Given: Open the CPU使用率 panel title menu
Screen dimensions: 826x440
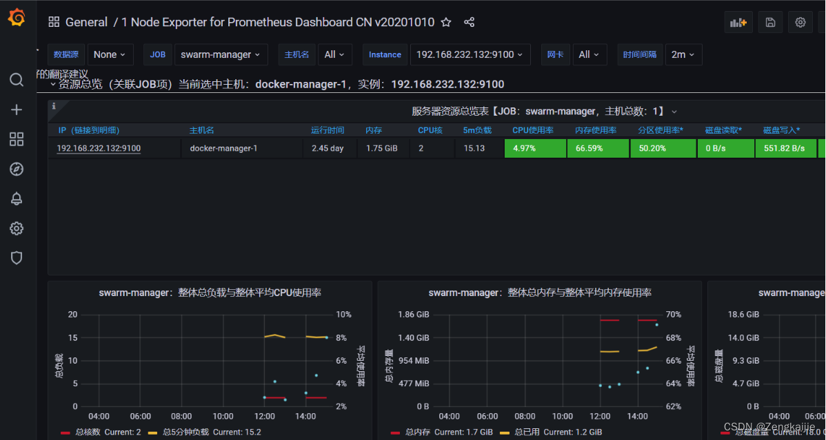Looking at the screenshot, I should [x=210, y=293].
